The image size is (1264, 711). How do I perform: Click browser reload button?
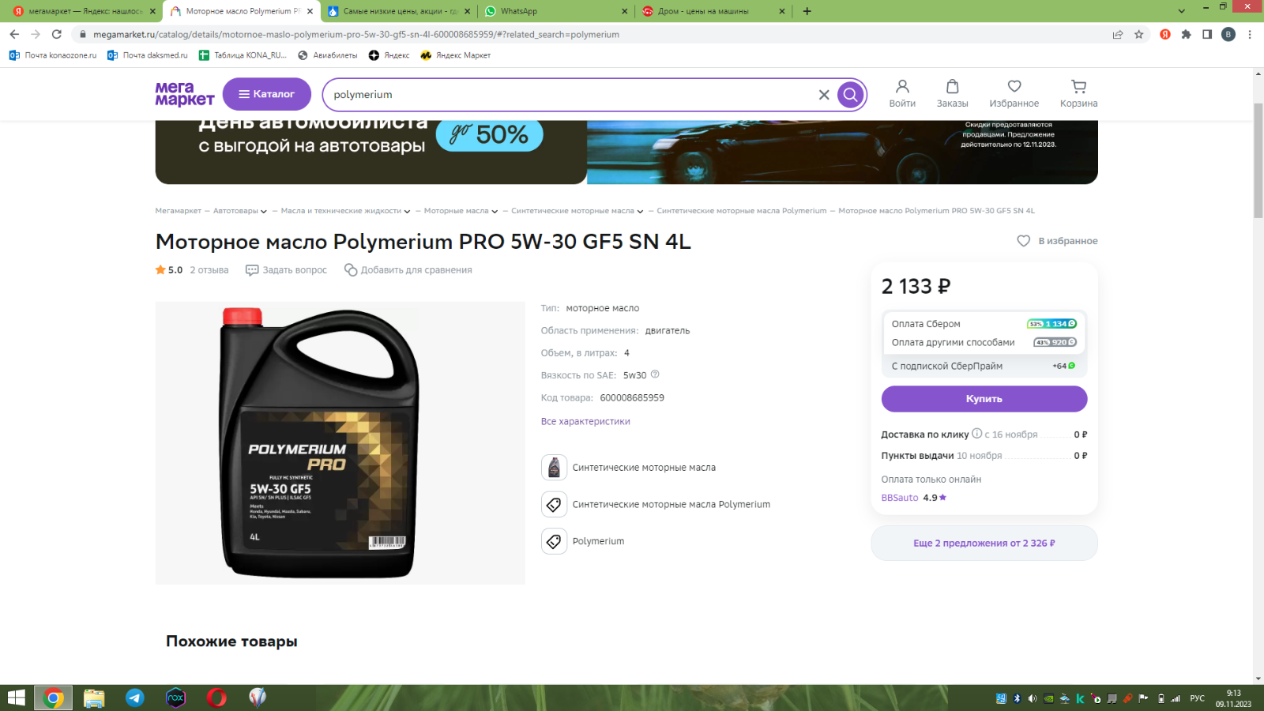57,34
